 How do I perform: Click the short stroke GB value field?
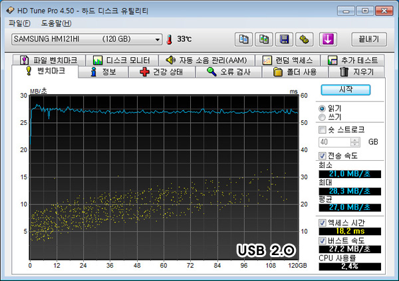pyautogui.click(x=334, y=142)
